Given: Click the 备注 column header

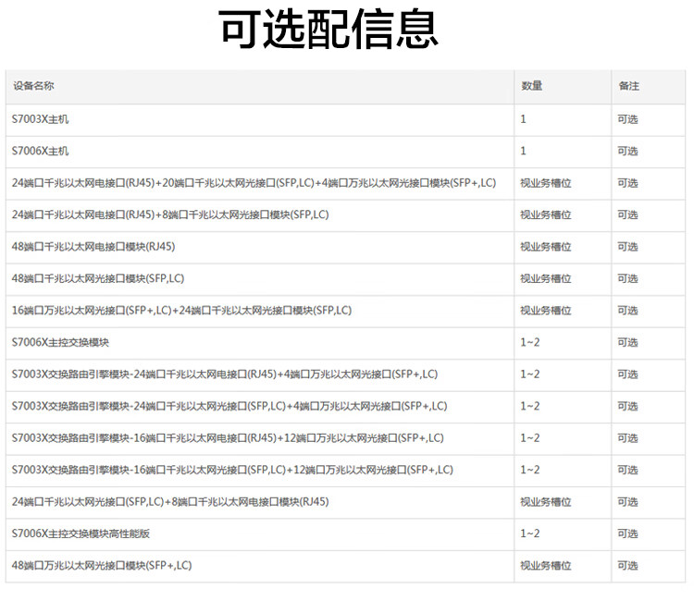Looking at the screenshot, I should click(x=628, y=86).
